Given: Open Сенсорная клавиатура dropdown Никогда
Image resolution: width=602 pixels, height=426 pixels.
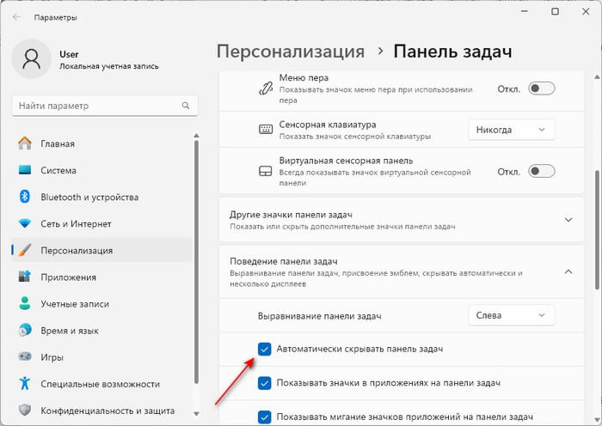Looking at the screenshot, I should 511,130.
